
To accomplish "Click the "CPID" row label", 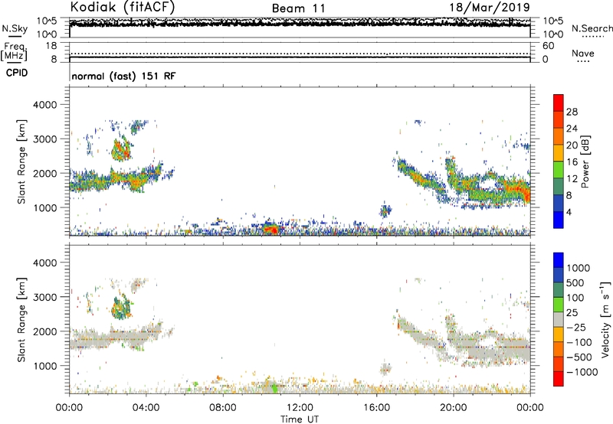I will pos(17,73).
